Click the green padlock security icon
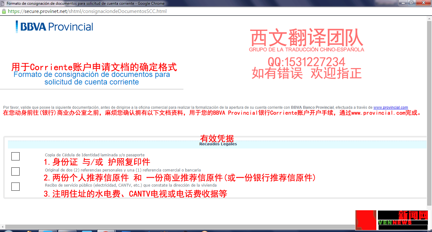Image resolution: width=432 pixels, height=232 pixels. coord(4,11)
